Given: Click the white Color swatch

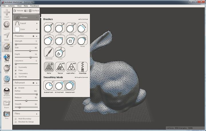Looking at the screenshot, I should [x=17, y=29].
